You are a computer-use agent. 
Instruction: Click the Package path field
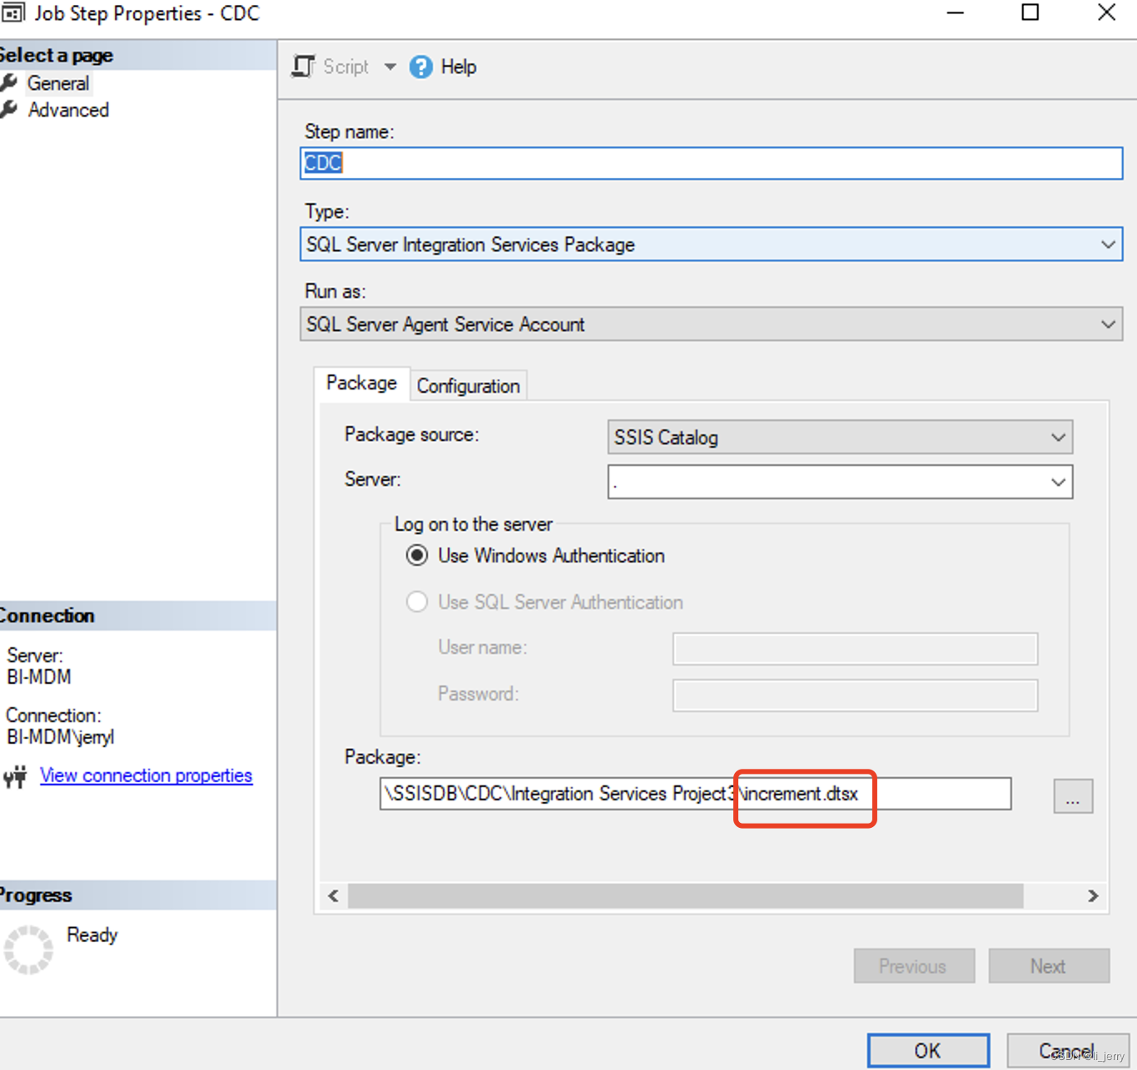(695, 794)
